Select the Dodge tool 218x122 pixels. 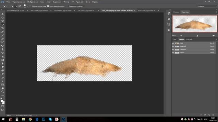(x=2, y=67)
